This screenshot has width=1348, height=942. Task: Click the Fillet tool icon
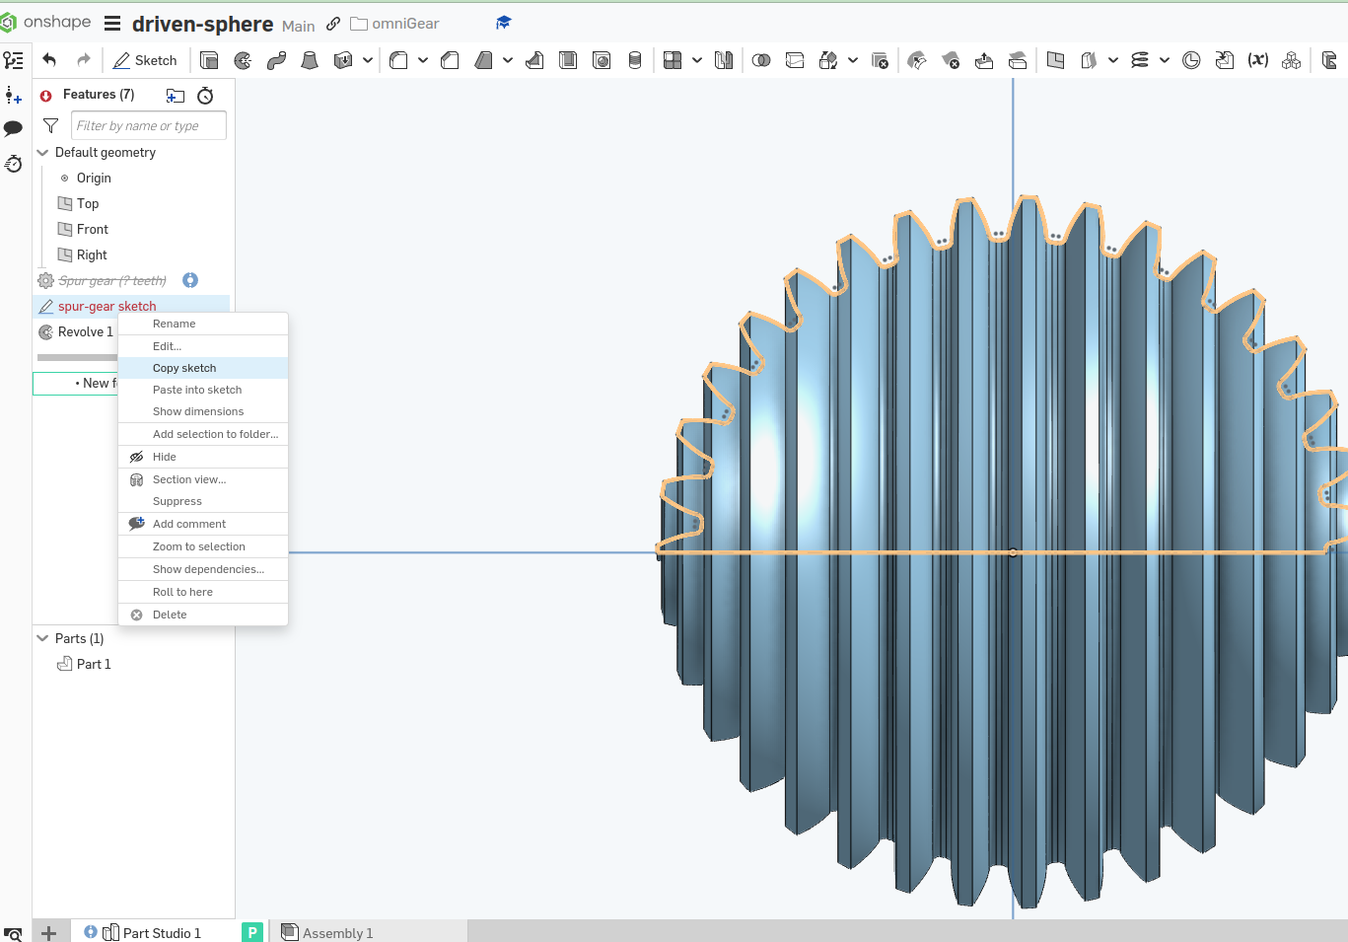coord(398,60)
